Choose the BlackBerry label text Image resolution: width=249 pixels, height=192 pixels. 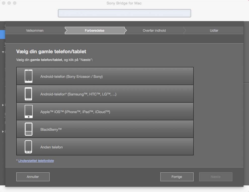pyautogui.click(x=51, y=130)
